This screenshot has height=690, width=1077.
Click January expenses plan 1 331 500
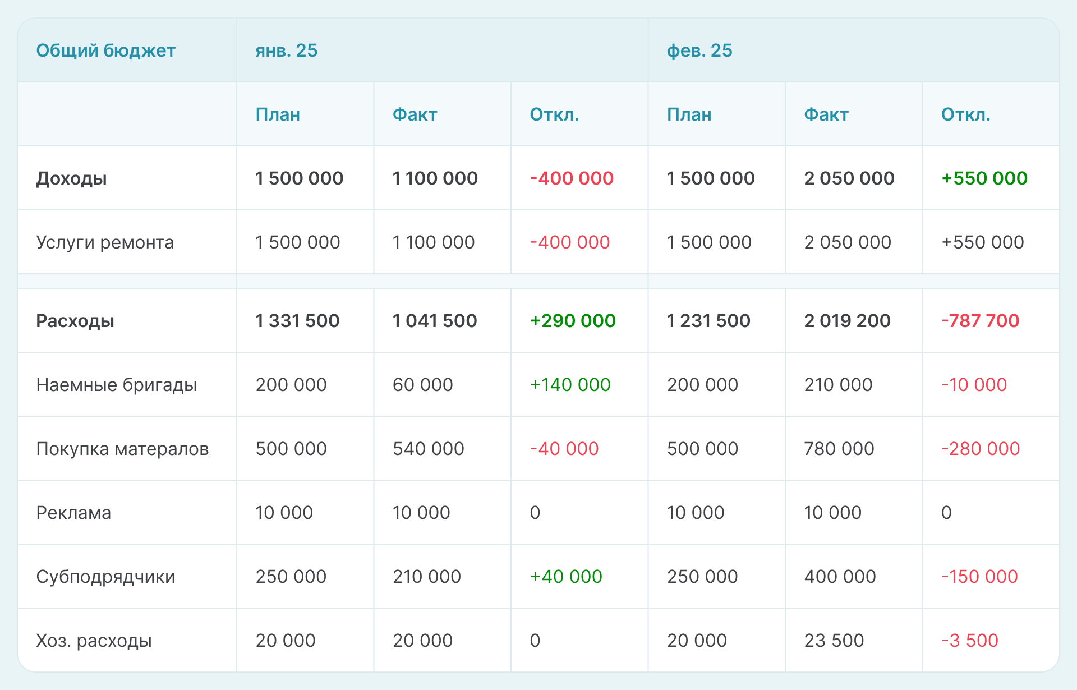click(297, 321)
